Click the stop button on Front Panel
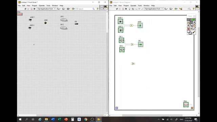Screen dimensions: 217x122 point(20,14)
